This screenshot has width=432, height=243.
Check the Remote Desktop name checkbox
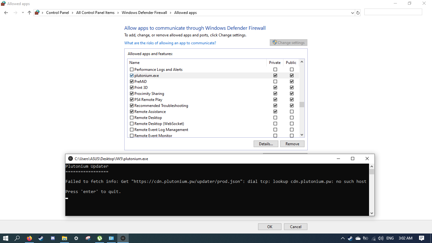coord(132,118)
